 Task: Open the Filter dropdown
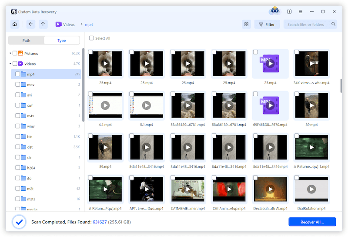pos(267,24)
